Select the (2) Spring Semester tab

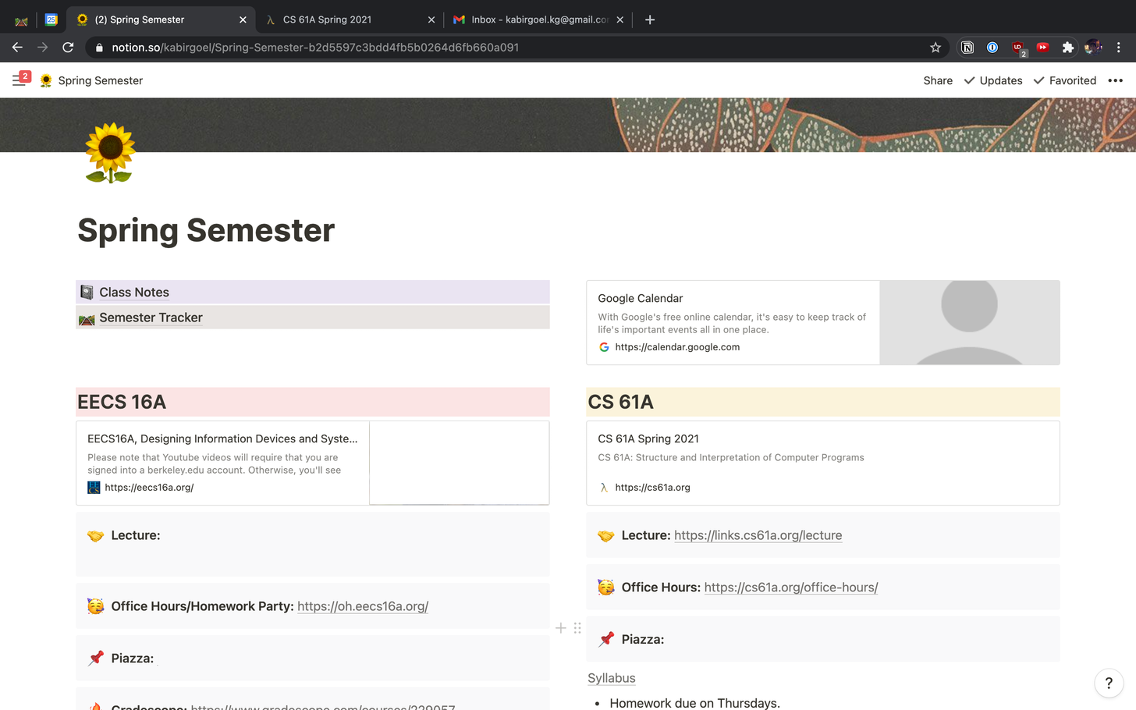coord(161,20)
